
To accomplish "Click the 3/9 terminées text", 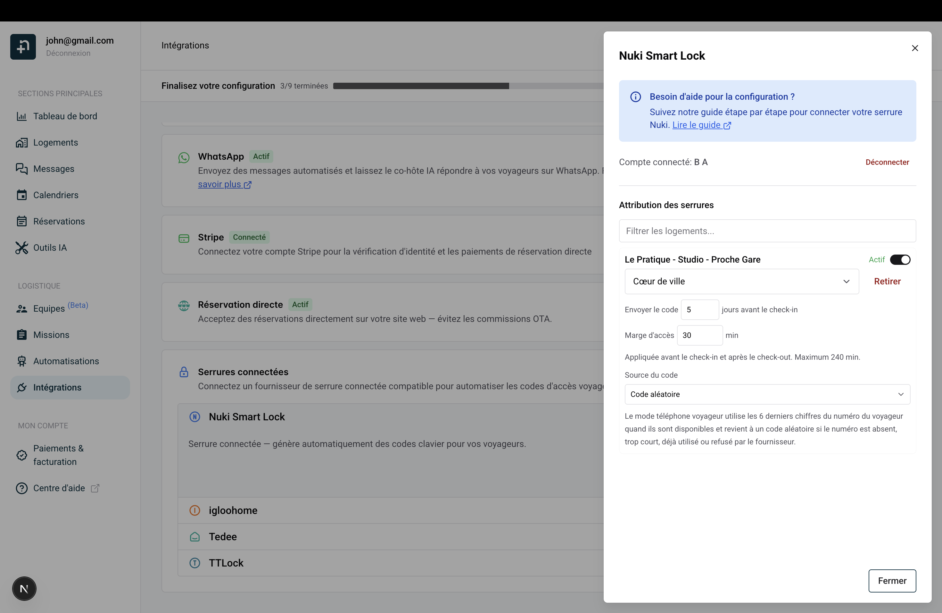I will [304, 86].
